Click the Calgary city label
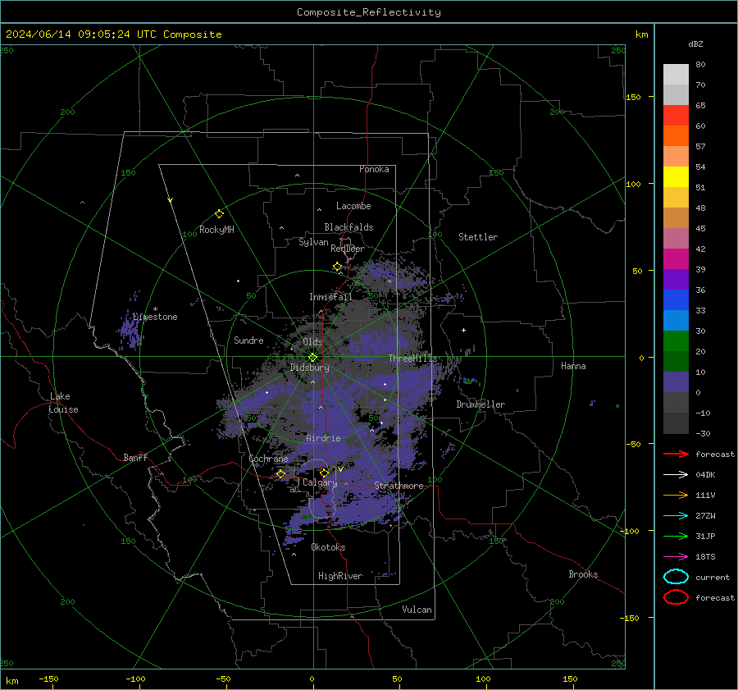Viewport: 738px width, 690px height. click(x=320, y=482)
